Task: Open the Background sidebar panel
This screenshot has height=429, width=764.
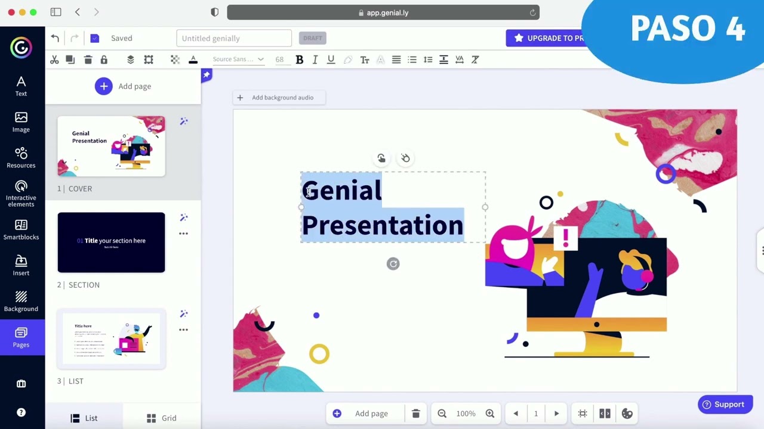Action: pos(21,301)
